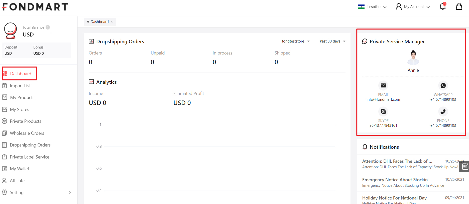This screenshot has width=469, height=204.
Task: Open My Wallet from sidebar
Action: (20, 169)
